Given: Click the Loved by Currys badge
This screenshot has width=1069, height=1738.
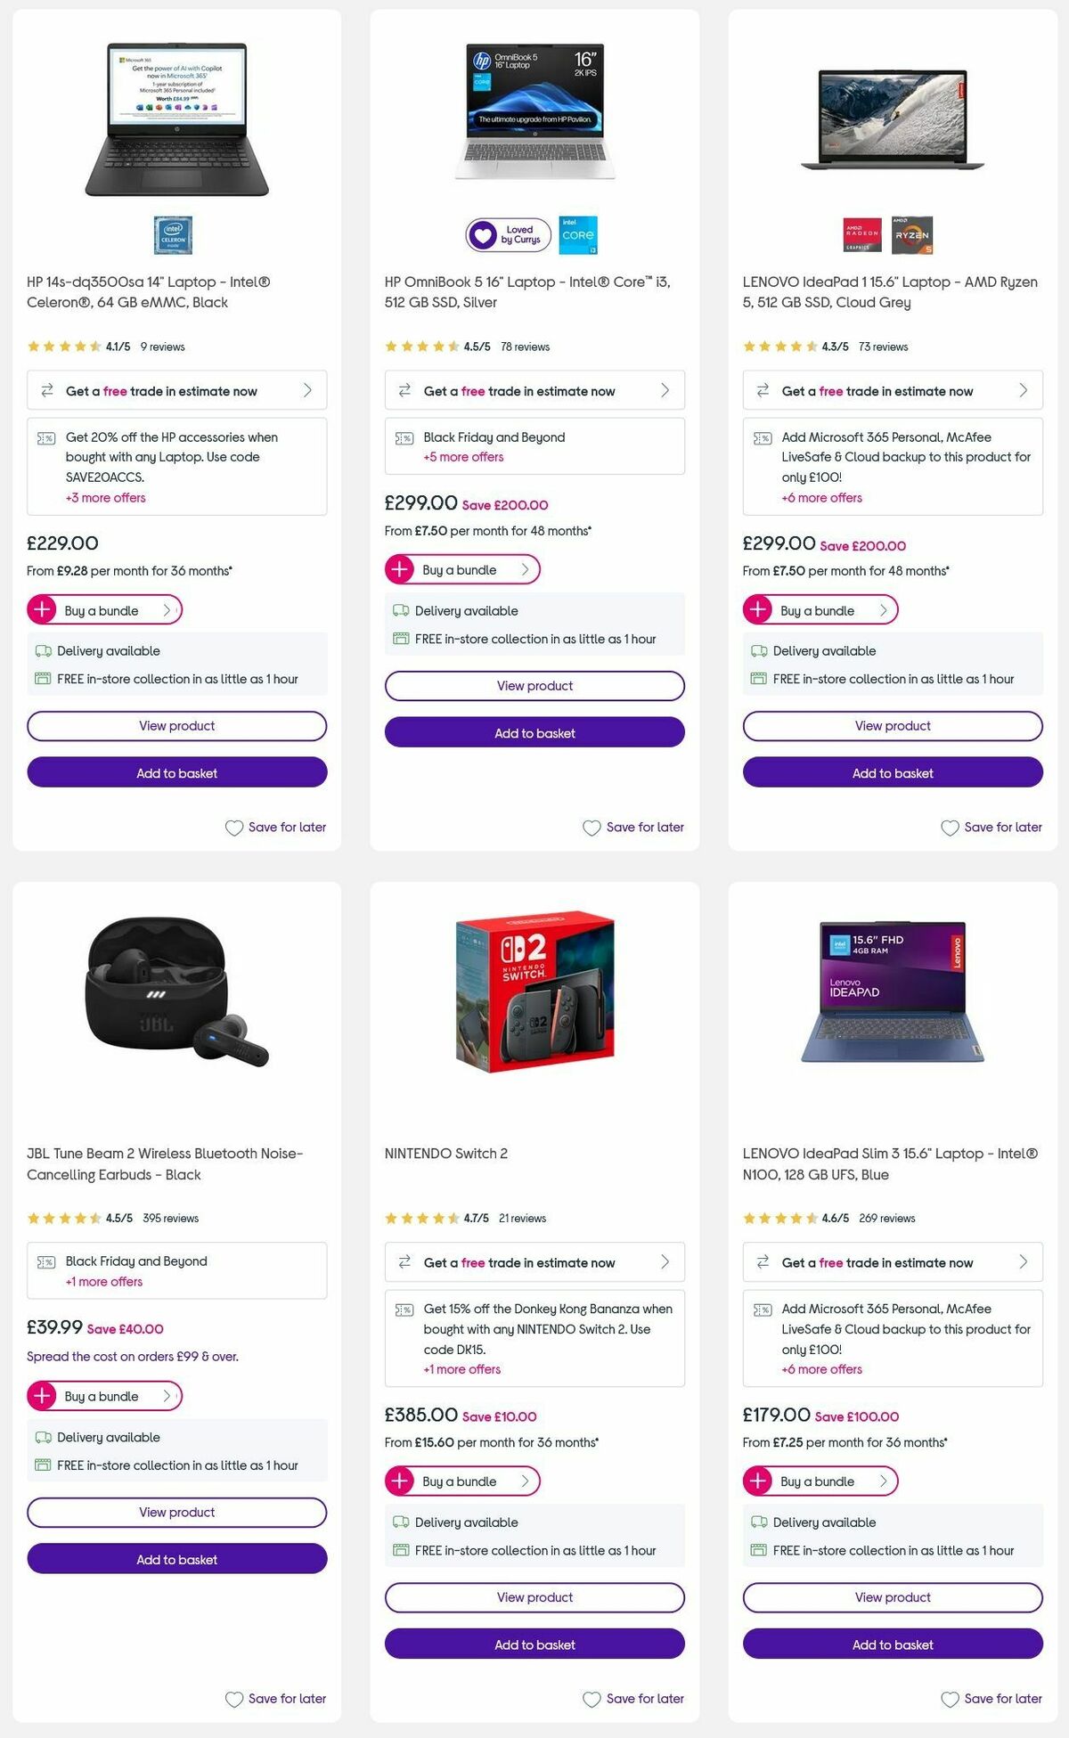Looking at the screenshot, I should pyautogui.click(x=509, y=235).
